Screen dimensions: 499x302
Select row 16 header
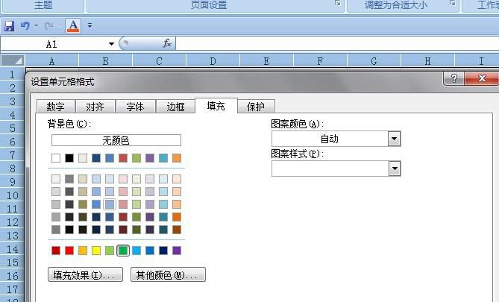click(x=12, y=276)
